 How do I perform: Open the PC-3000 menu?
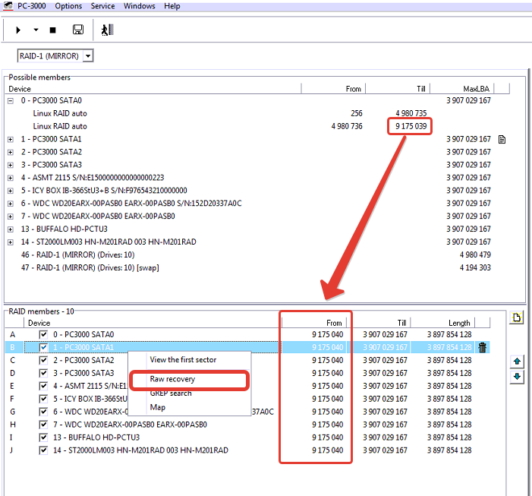click(32, 6)
